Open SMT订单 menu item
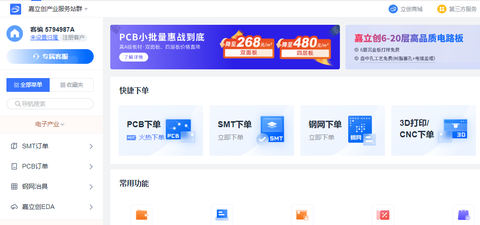Image resolution: width=480 pixels, height=225 pixels. click(x=51, y=146)
